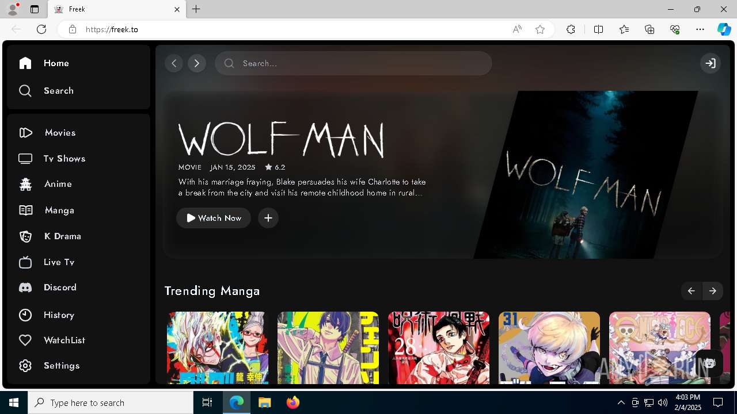Image resolution: width=737 pixels, height=414 pixels.
Task: Select the Movies menu label
Action: (x=60, y=133)
